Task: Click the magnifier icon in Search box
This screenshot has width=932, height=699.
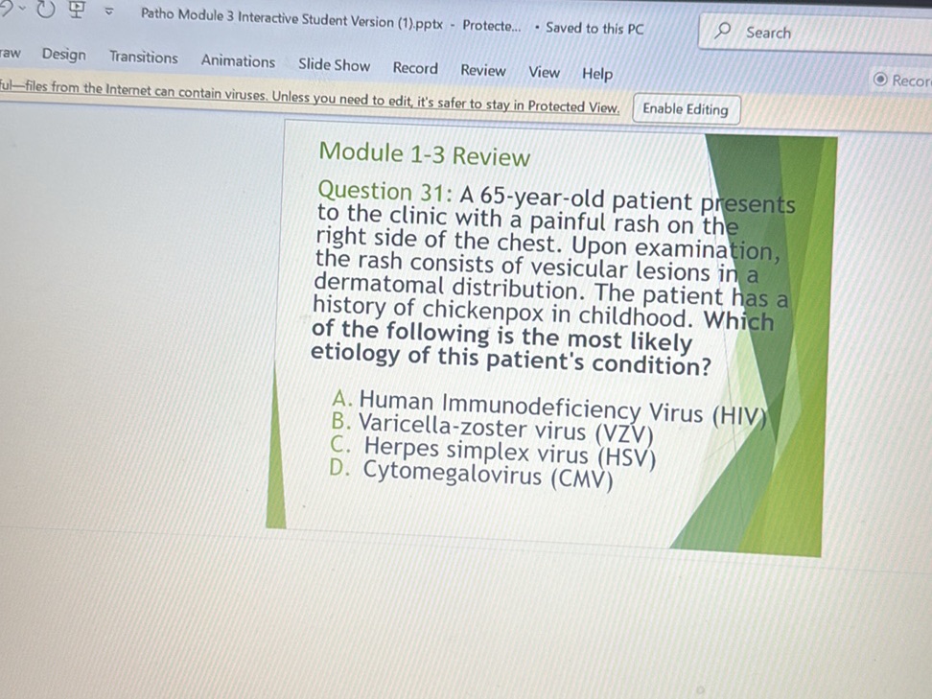Action: pyautogui.click(x=725, y=32)
